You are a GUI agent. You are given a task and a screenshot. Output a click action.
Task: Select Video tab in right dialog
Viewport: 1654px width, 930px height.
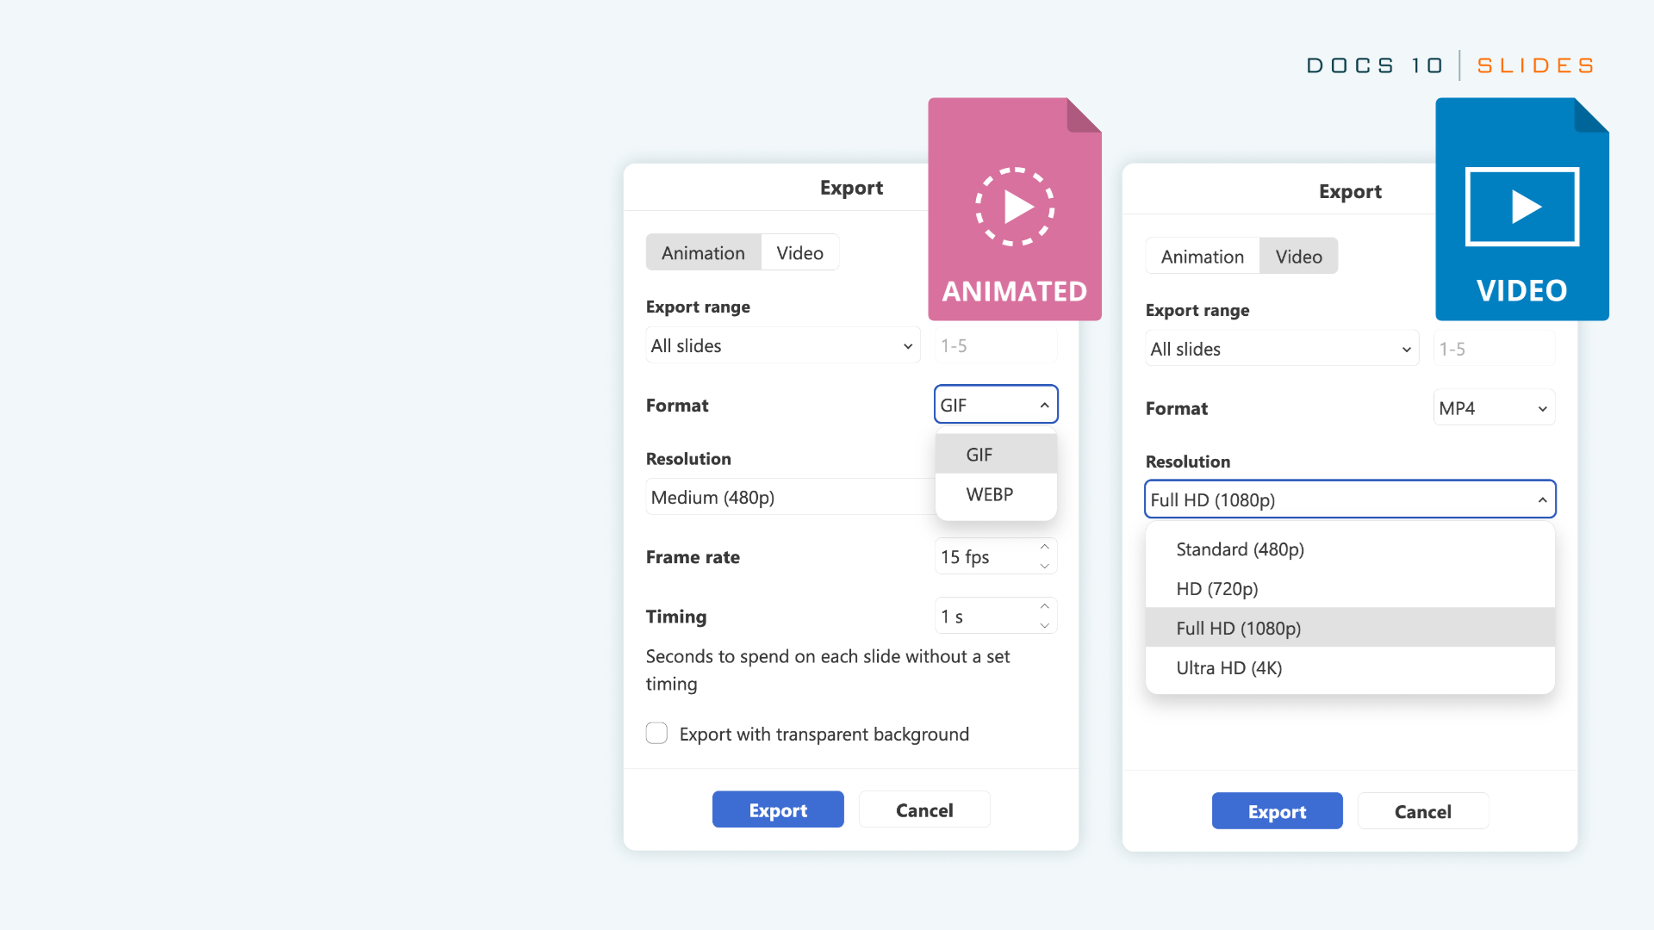(1298, 256)
